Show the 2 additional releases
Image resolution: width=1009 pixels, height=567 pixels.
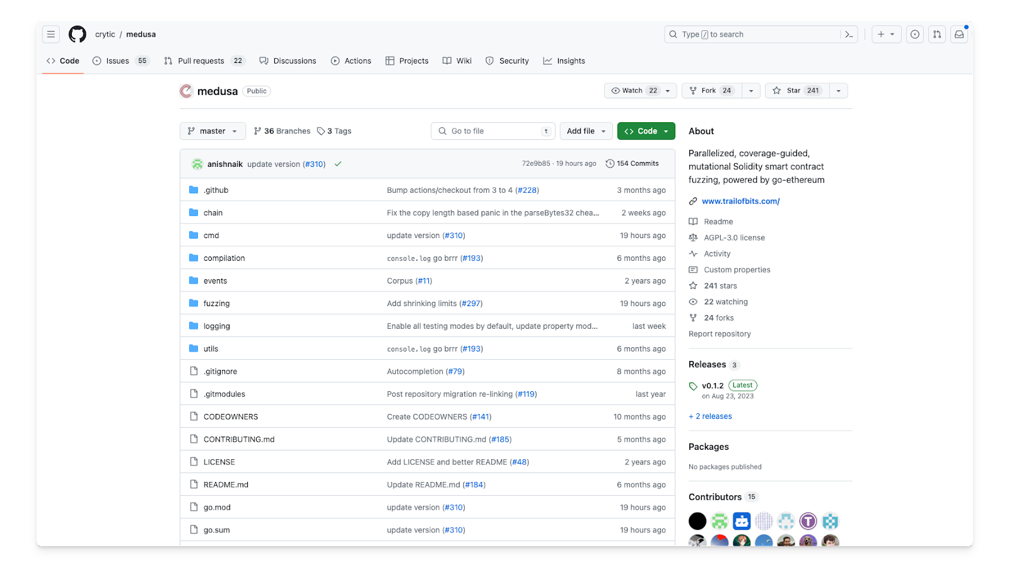710,416
